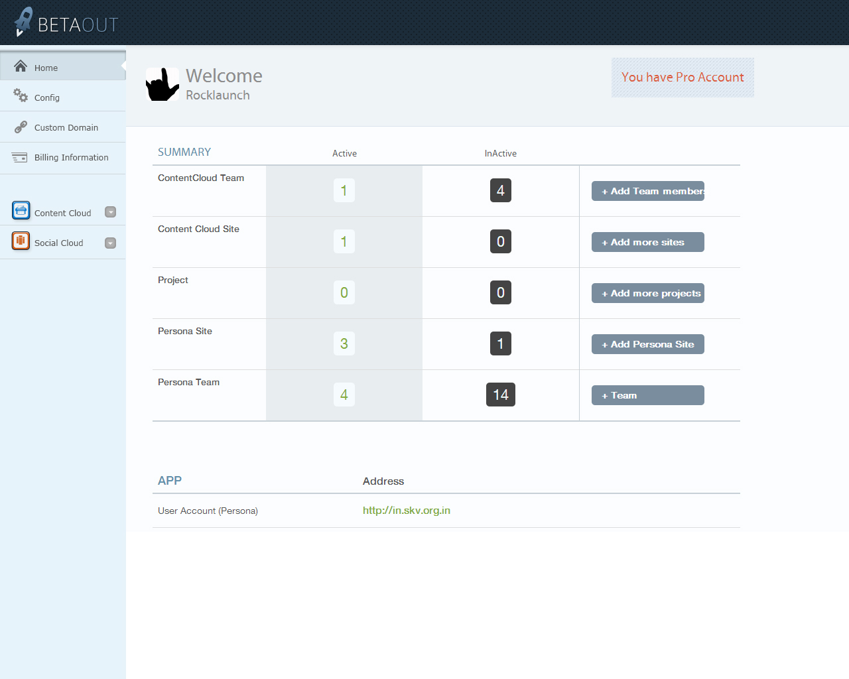Click the ContentCloud Team row label

(x=201, y=178)
